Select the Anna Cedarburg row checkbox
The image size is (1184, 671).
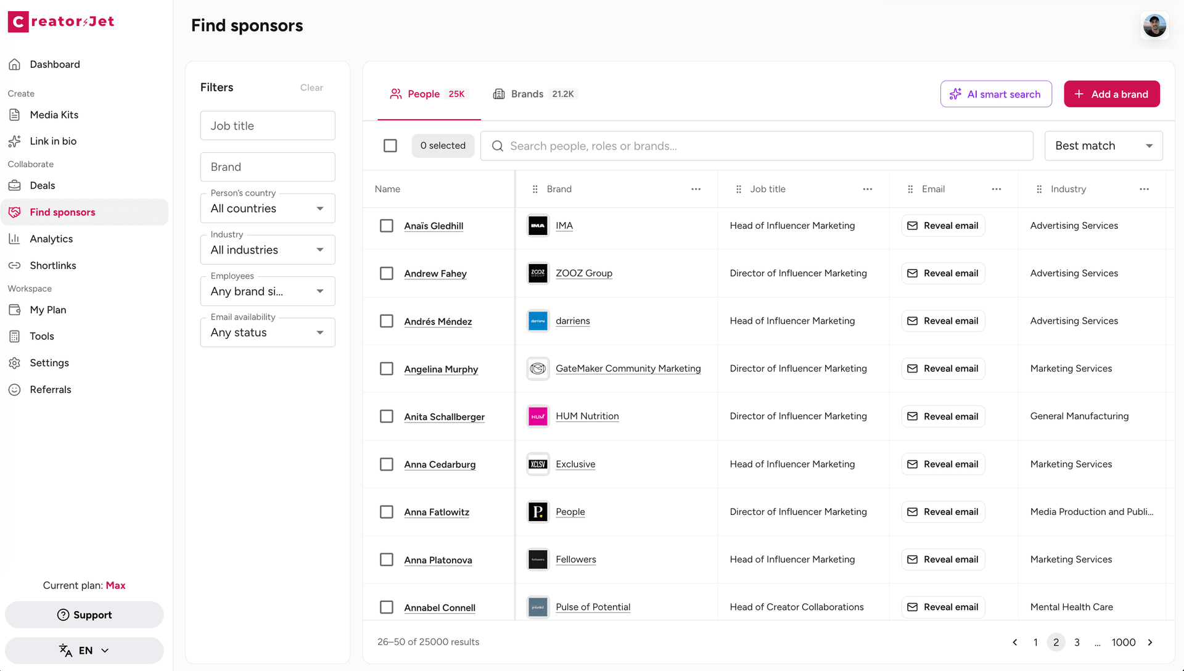[x=387, y=464]
